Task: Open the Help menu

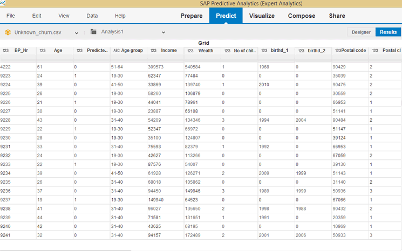Action: click(x=120, y=16)
